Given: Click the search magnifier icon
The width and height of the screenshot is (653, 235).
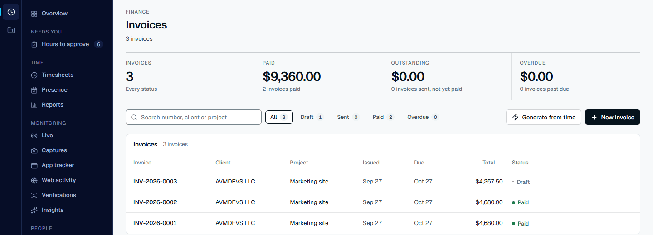Looking at the screenshot, I should click(x=134, y=117).
